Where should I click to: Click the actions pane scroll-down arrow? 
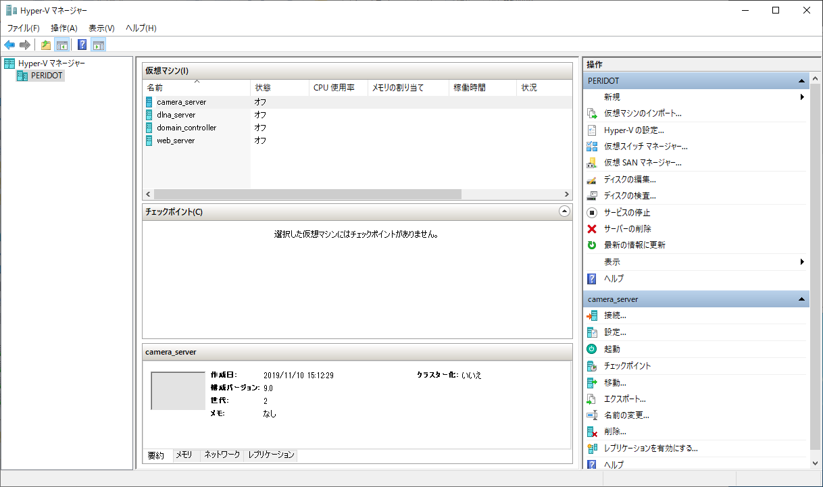[x=816, y=463]
